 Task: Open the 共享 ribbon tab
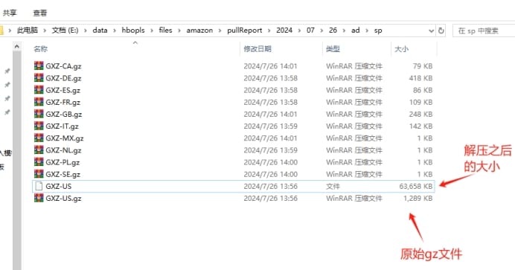[10, 13]
